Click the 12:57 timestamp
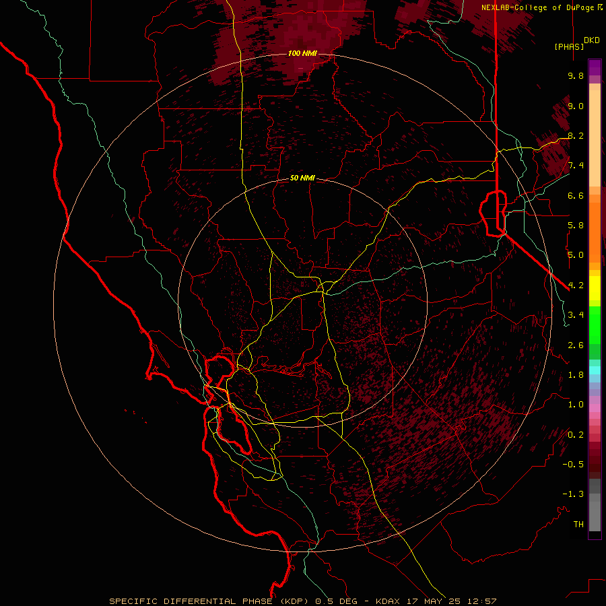606x606 pixels. (x=481, y=601)
